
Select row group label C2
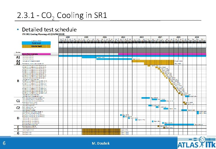click(18, 108)
